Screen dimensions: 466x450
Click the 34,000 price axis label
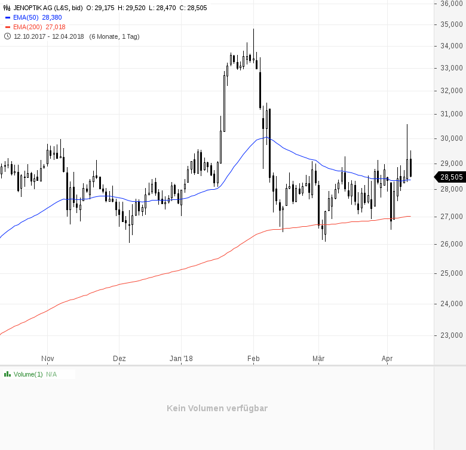point(452,46)
